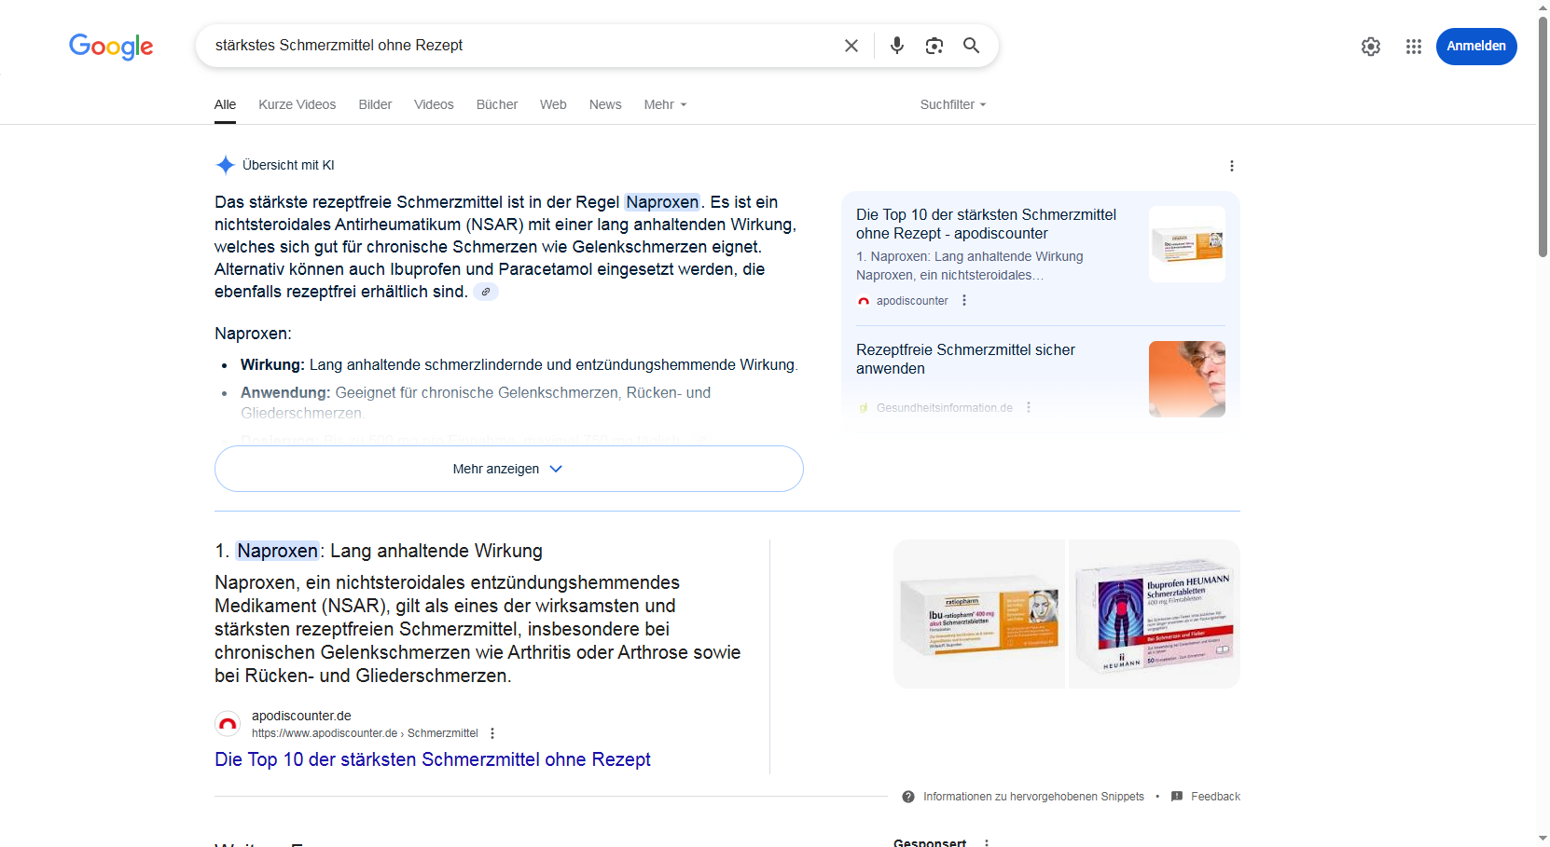Image resolution: width=1550 pixels, height=847 pixels.
Task: Sign in via Anmelden button
Action: tap(1476, 47)
